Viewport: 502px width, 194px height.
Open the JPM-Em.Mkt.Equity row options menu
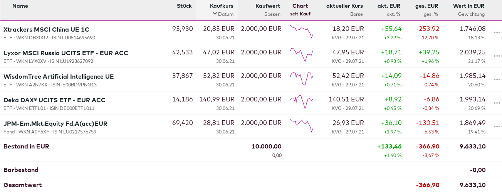496,127
